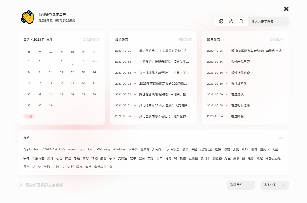
Task: Click the smiley chat bubble icon
Action: tap(241, 21)
